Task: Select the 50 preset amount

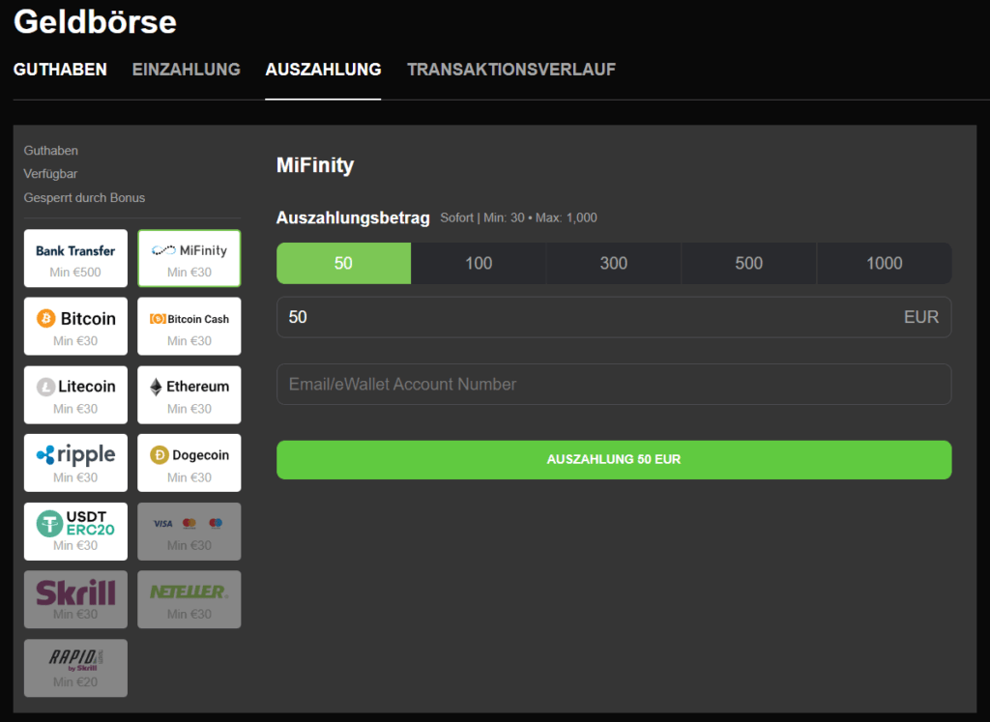Action: pos(343,263)
